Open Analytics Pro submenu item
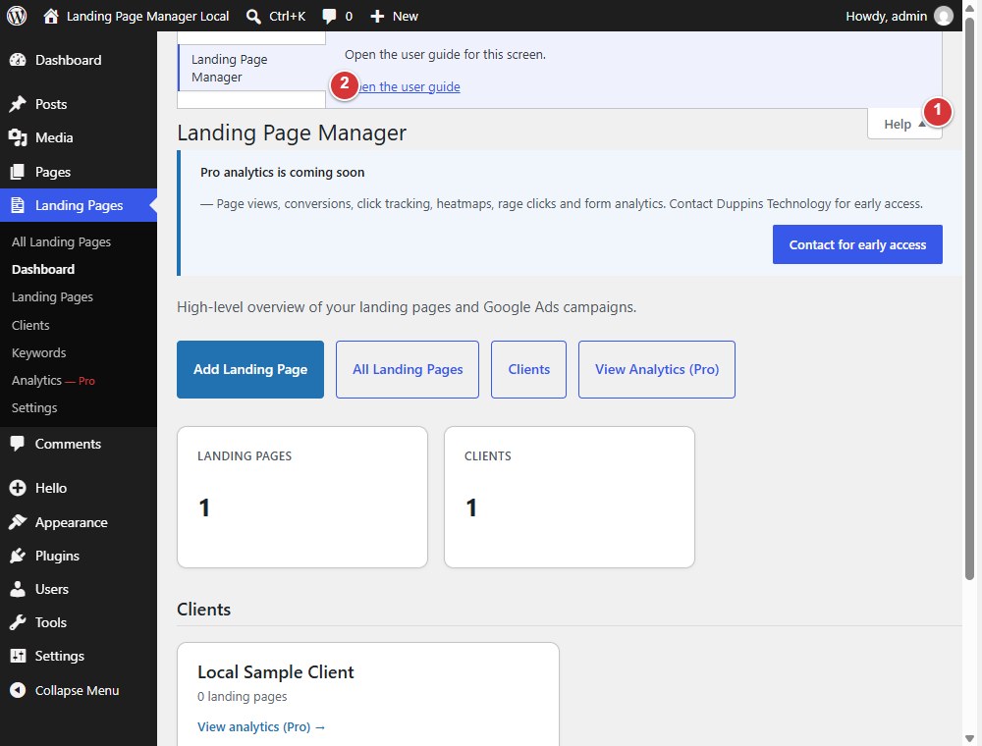 53,380
